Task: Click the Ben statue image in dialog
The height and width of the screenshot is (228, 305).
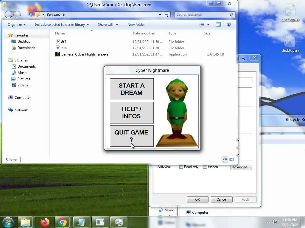Action: click(x=177, y=113)
